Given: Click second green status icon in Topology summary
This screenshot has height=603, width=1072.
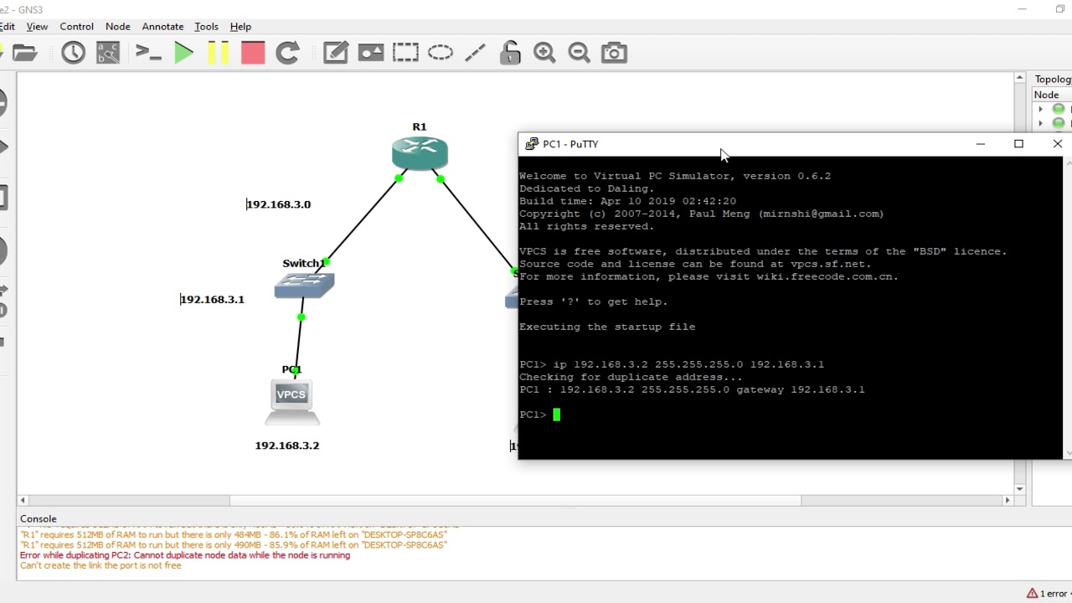Looking at the screenshot, I should coord(1059,123).
